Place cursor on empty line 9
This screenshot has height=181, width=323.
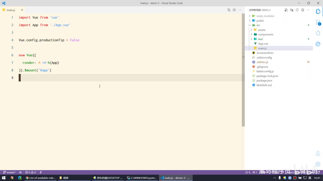(x=130, y=78)
